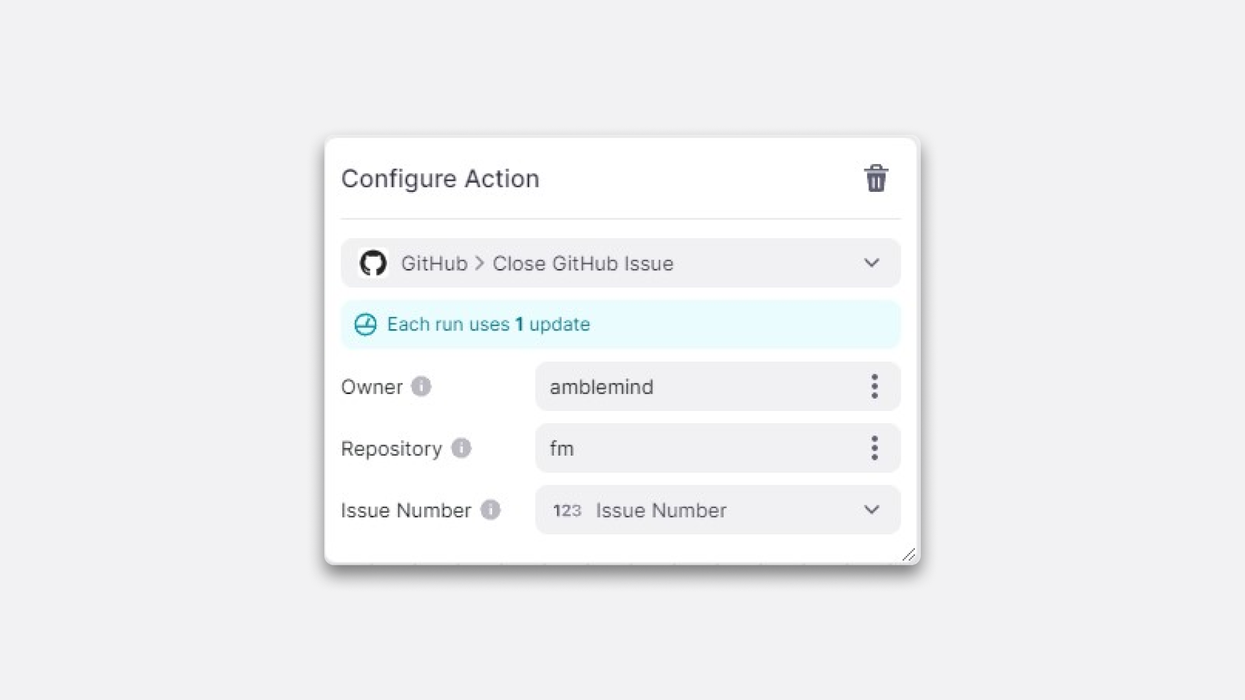Open the Owner field's three-dot options
This screenshot has width=1245, height=700.
click(x=874, y=386)
